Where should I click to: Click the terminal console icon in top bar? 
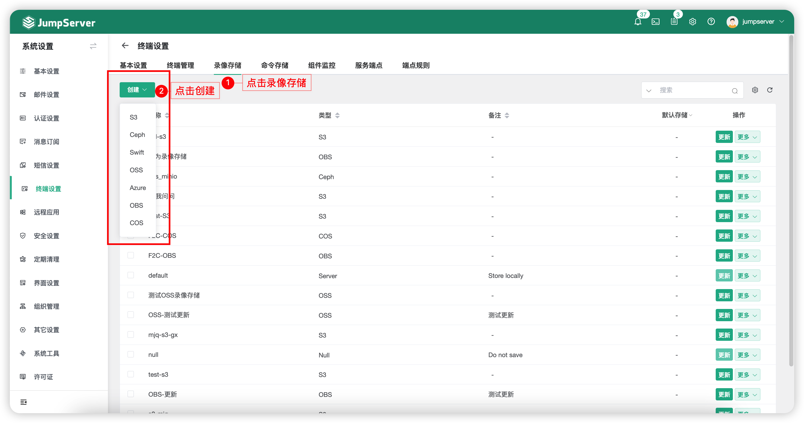coord(656,22)
